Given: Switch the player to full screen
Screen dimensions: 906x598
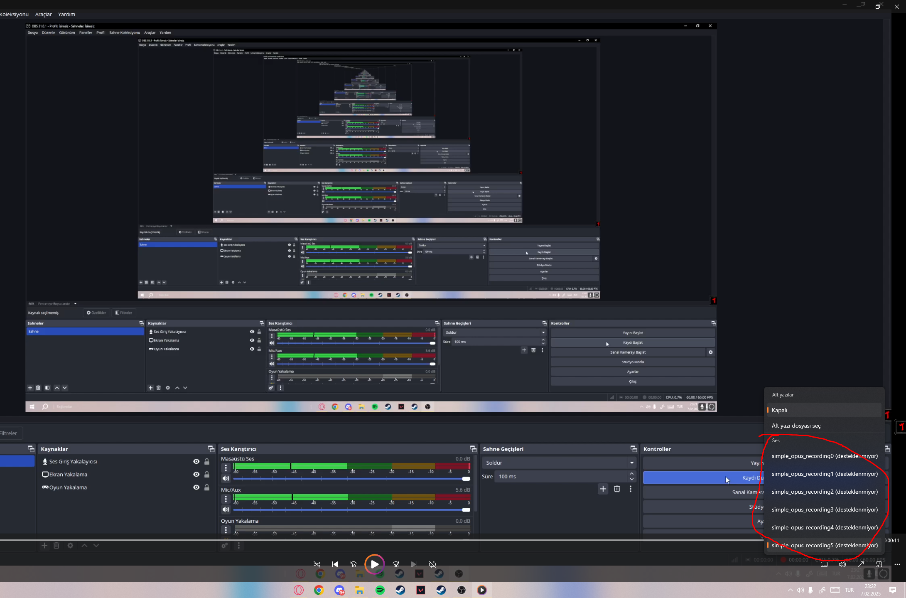Looking at the screenshot, I should coord(861,564).
